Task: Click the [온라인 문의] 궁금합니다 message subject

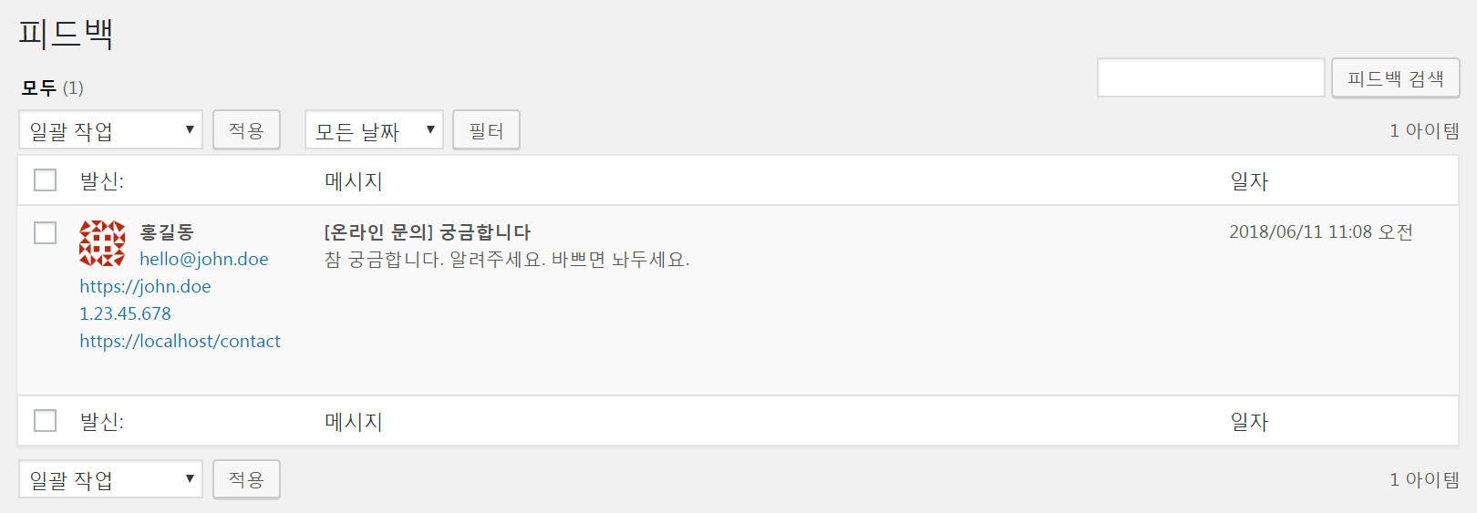Action: (x=428, y=232)
